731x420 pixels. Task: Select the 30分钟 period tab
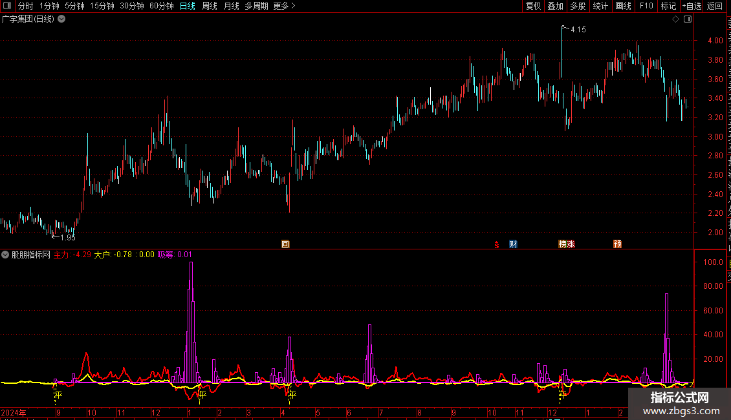[132, 6]
